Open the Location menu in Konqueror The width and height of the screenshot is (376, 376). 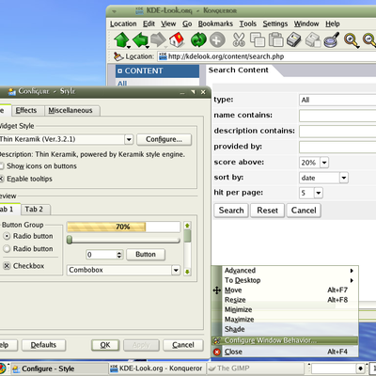[123, 23]
